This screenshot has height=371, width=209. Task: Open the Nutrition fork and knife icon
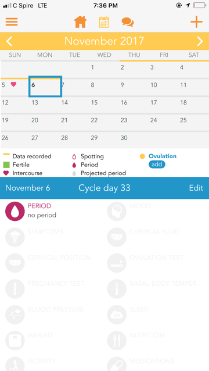click(117, 341)
